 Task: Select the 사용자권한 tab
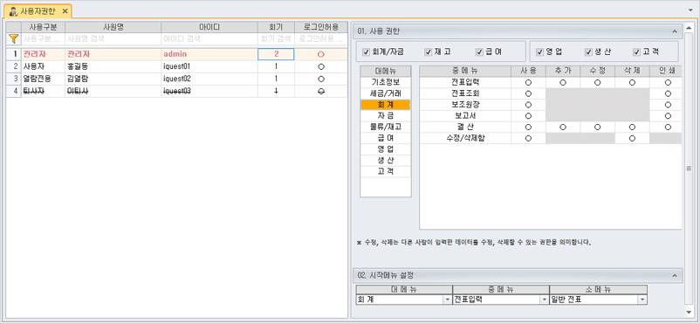click(38, 10)
